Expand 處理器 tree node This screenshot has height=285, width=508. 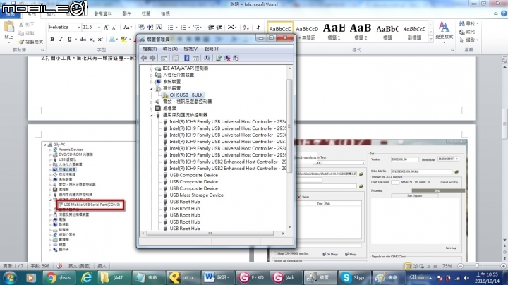click(x=151, y=108)
